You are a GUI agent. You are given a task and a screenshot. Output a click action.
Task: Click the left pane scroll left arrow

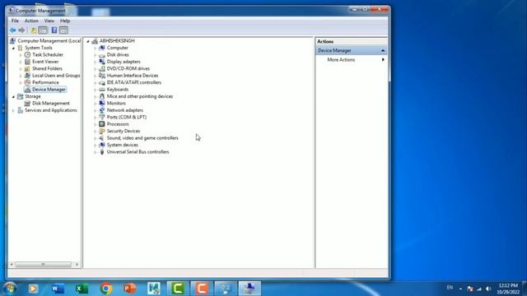[12, 265]
